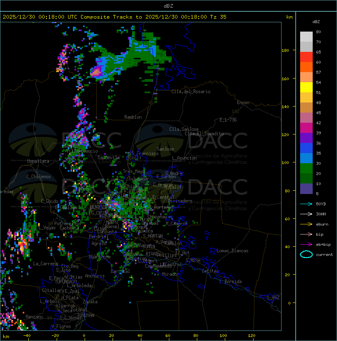
Task: Click the 'C_Chilenos' map label
Action: [38, 177]
